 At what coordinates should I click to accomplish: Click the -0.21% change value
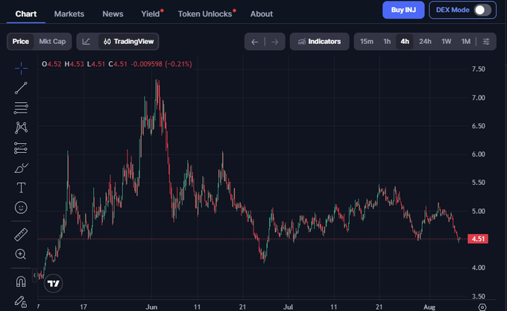pyautogui.click(x=178, y=64)
